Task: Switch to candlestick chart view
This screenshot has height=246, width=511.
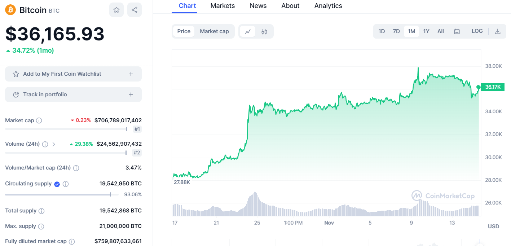Action: 264,31
